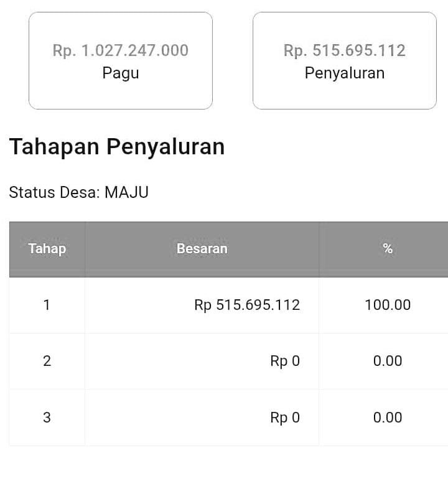Click the Rp 0 amount in row 2
The height and width of the screenshot is (481, 448).
click(x=285, y=362)
